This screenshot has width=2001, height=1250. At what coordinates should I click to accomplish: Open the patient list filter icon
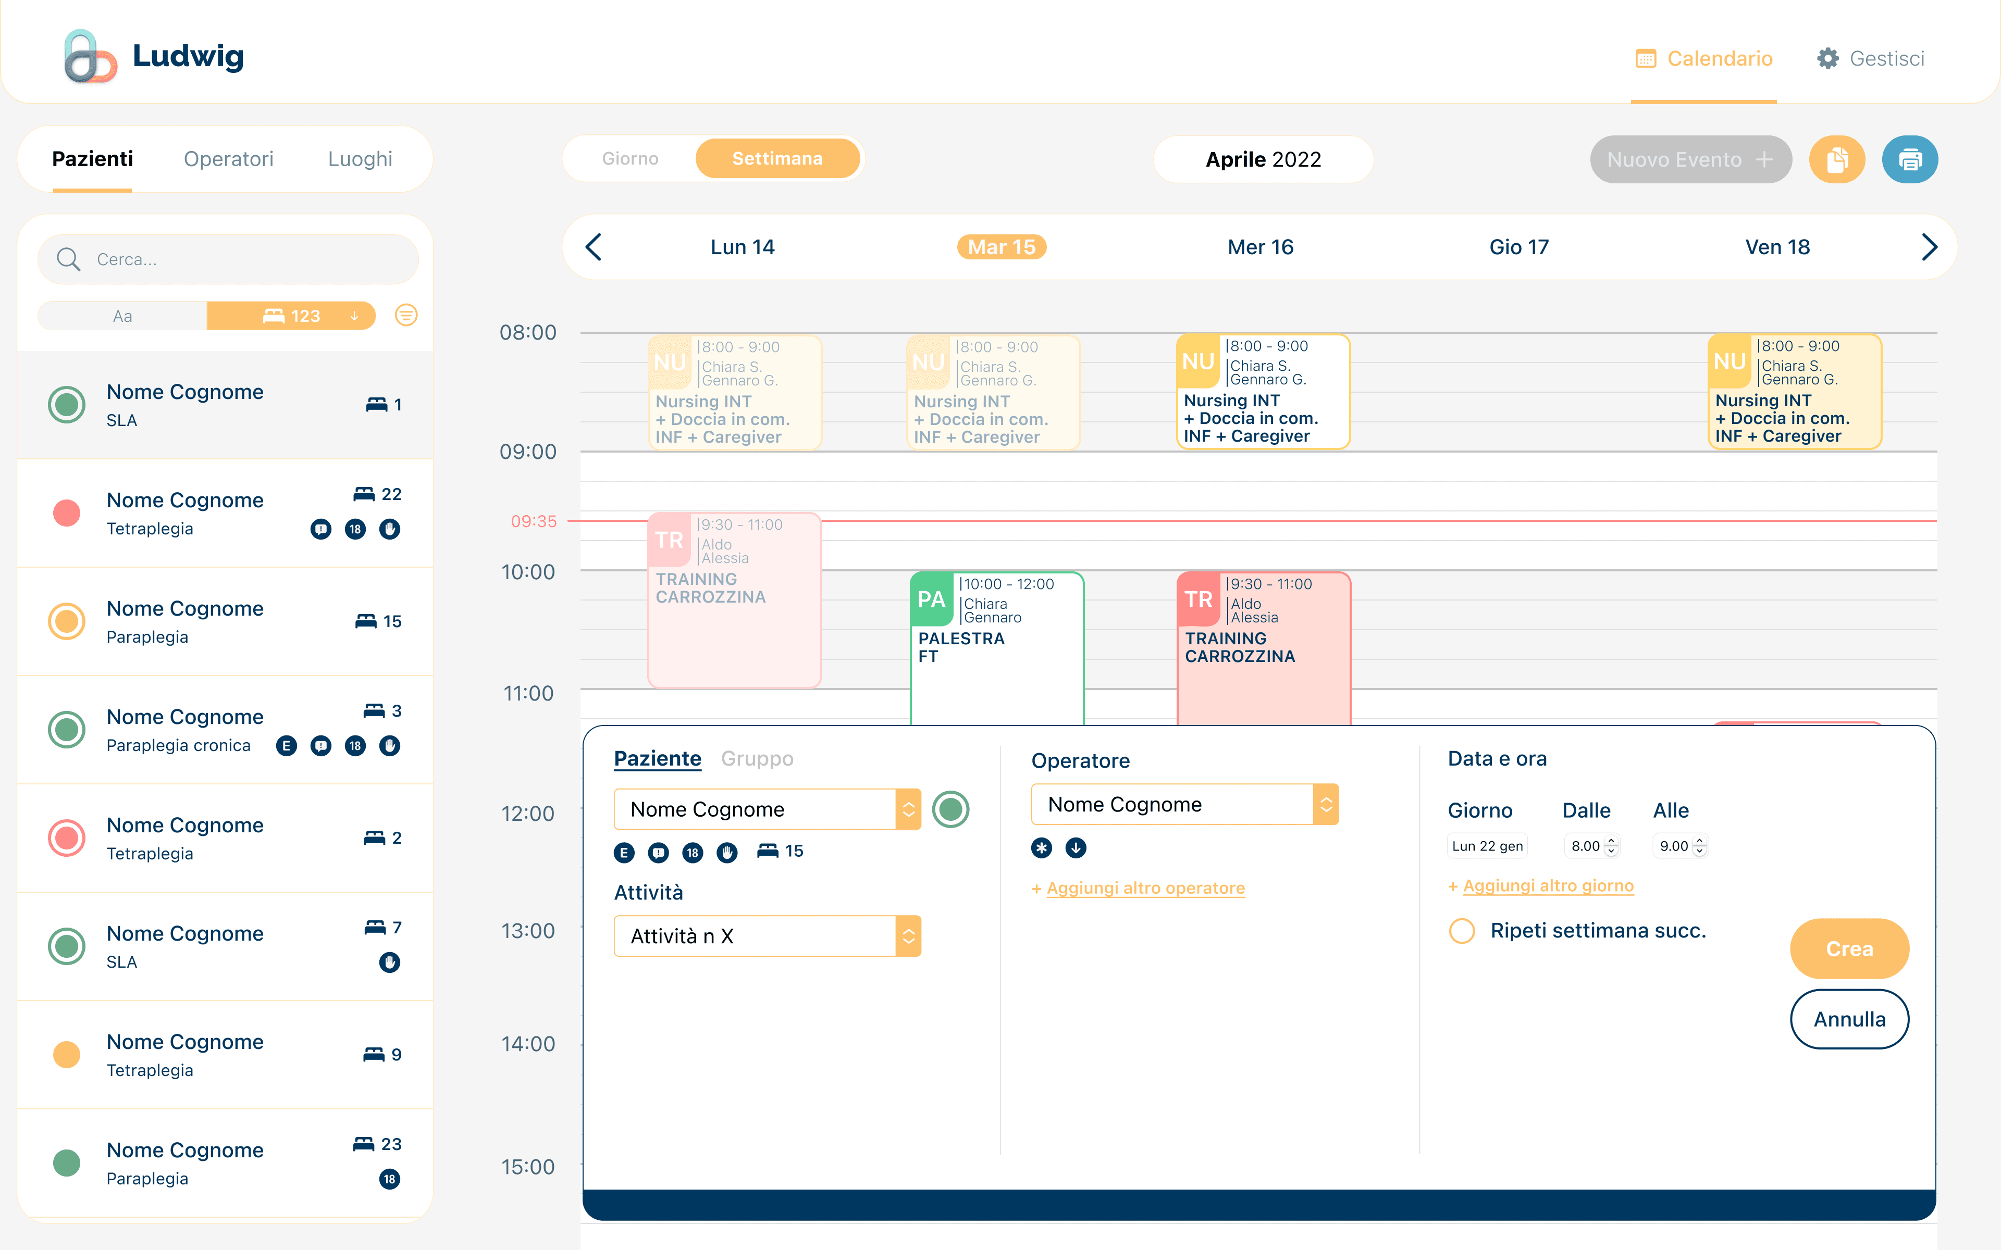tap(406, 315)
